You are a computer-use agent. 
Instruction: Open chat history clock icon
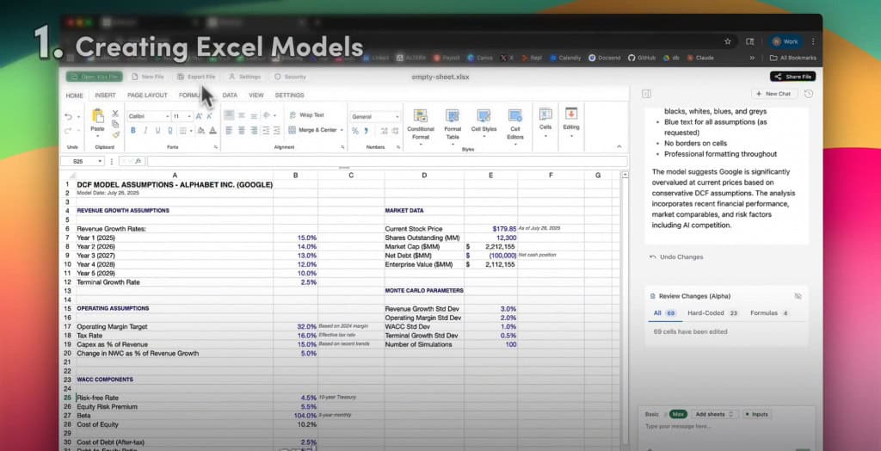click(x=809, y=94)
